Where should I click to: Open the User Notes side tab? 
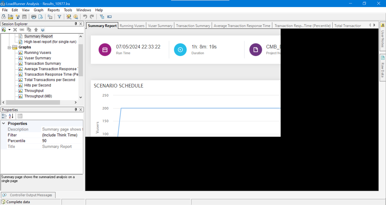point(383,36)
